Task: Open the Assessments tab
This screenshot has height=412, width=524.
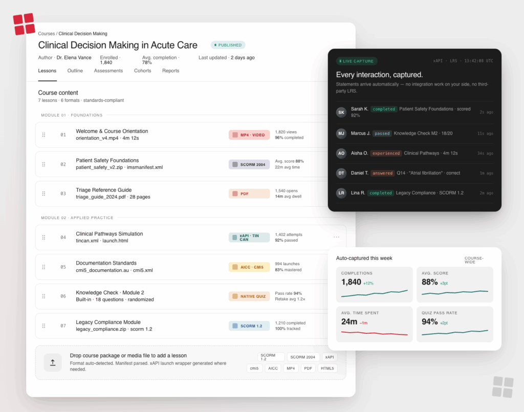Action: point(108,71)
